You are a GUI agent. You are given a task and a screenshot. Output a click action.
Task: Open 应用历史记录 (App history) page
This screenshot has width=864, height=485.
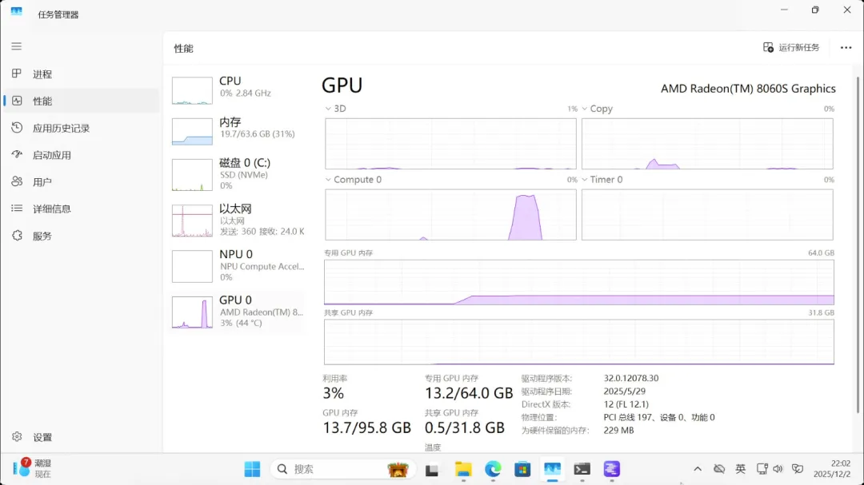coord(61,128)
